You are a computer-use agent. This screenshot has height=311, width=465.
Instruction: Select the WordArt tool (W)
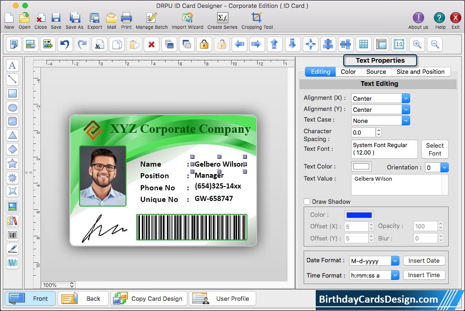(x=13, y=263)
